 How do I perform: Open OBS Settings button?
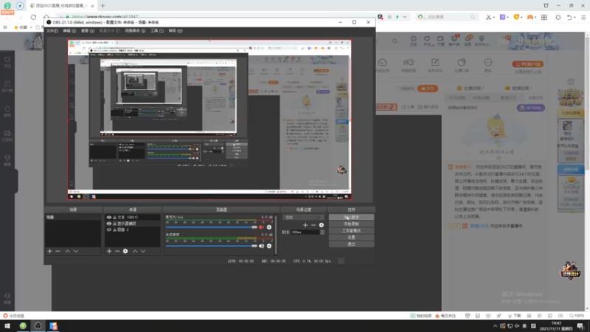pyautogui.click(x=352, y=238)
